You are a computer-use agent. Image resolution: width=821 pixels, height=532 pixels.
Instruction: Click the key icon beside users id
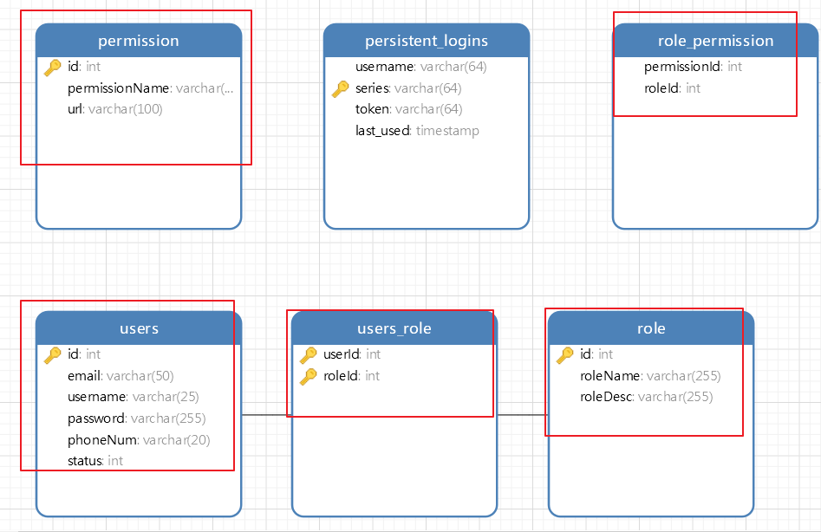[52, 355]
